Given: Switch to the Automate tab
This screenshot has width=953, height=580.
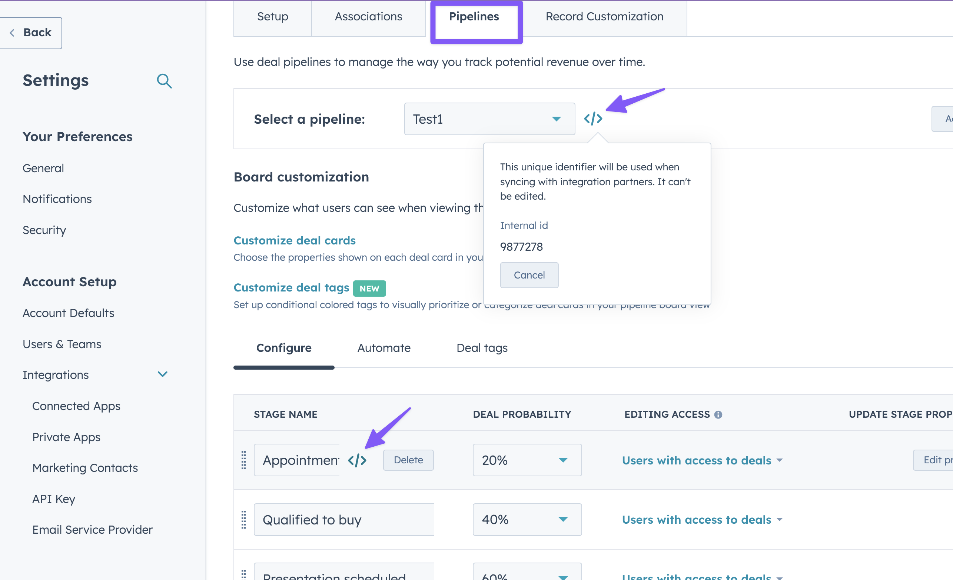Looking at the screenshot, I should click(x=383, y=348).
